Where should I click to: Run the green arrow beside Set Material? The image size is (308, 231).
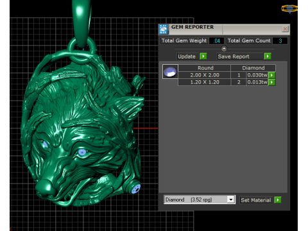pyautogui.click(x=278, y=200)
